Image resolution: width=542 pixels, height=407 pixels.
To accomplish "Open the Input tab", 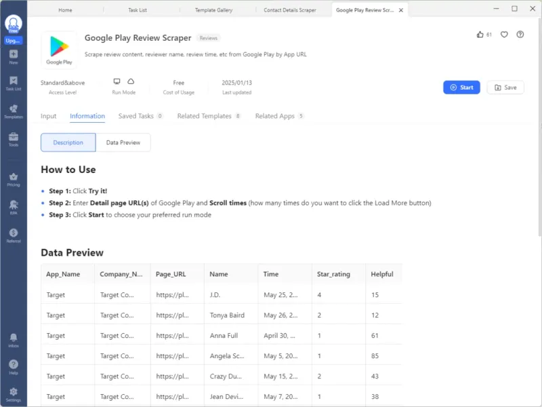I will click(48, 116).
